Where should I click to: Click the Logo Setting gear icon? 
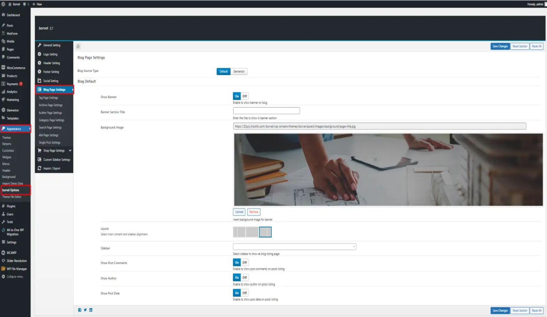[x=40, y=54]
